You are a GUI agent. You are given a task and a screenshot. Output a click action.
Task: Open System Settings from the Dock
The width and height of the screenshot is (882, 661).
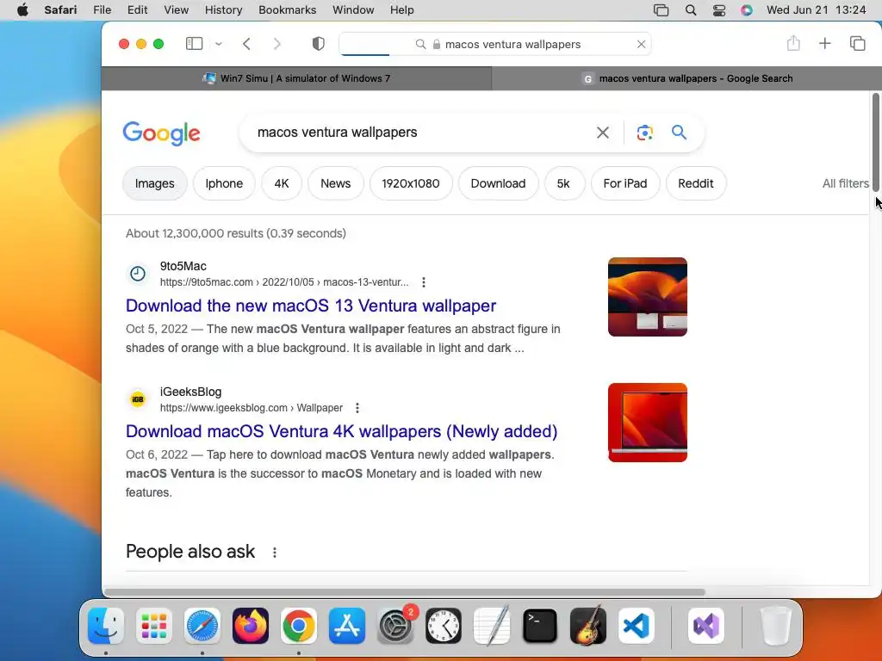(395, 626)
